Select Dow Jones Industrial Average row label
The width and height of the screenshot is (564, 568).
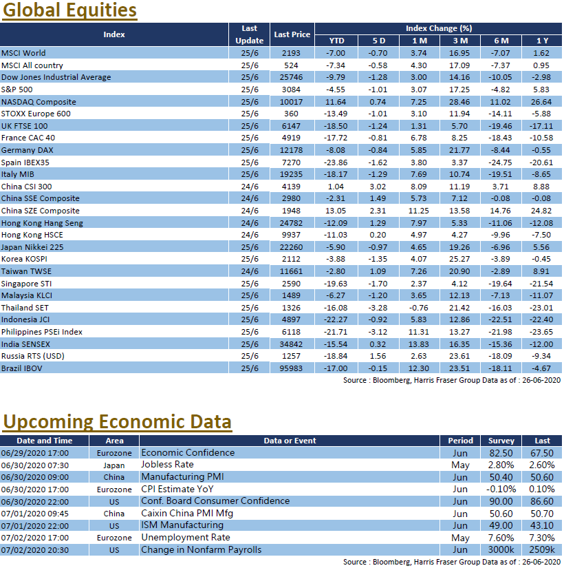pos(56,77)
